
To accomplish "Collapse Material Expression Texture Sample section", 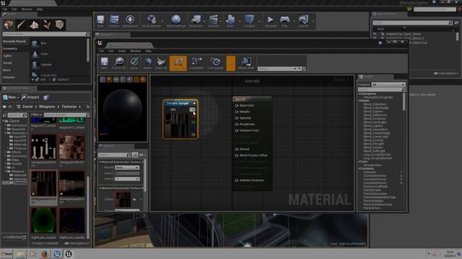I will 100,162.
